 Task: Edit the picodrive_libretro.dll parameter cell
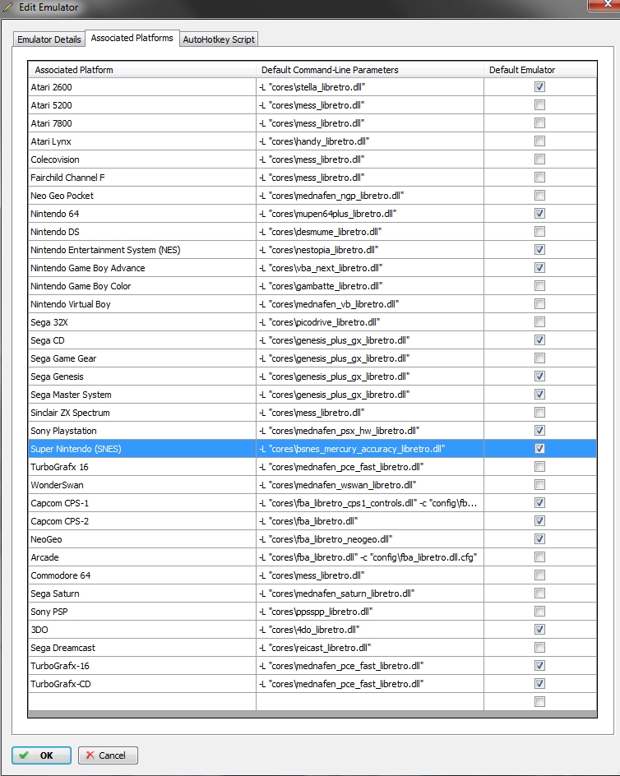(370, 322)
